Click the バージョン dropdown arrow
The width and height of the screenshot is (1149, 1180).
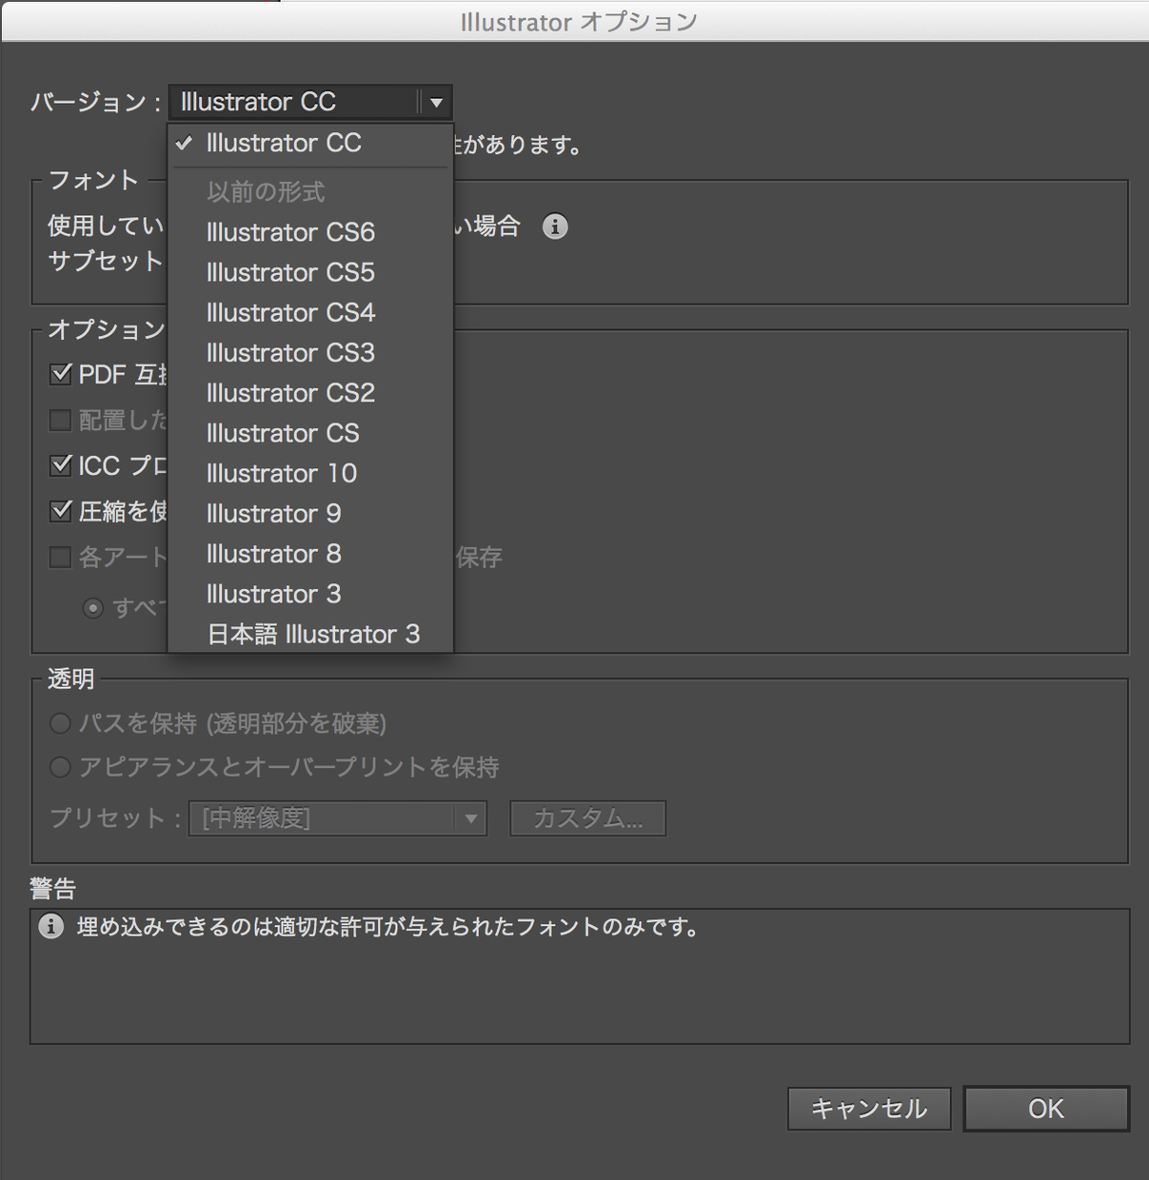(436, 102)
